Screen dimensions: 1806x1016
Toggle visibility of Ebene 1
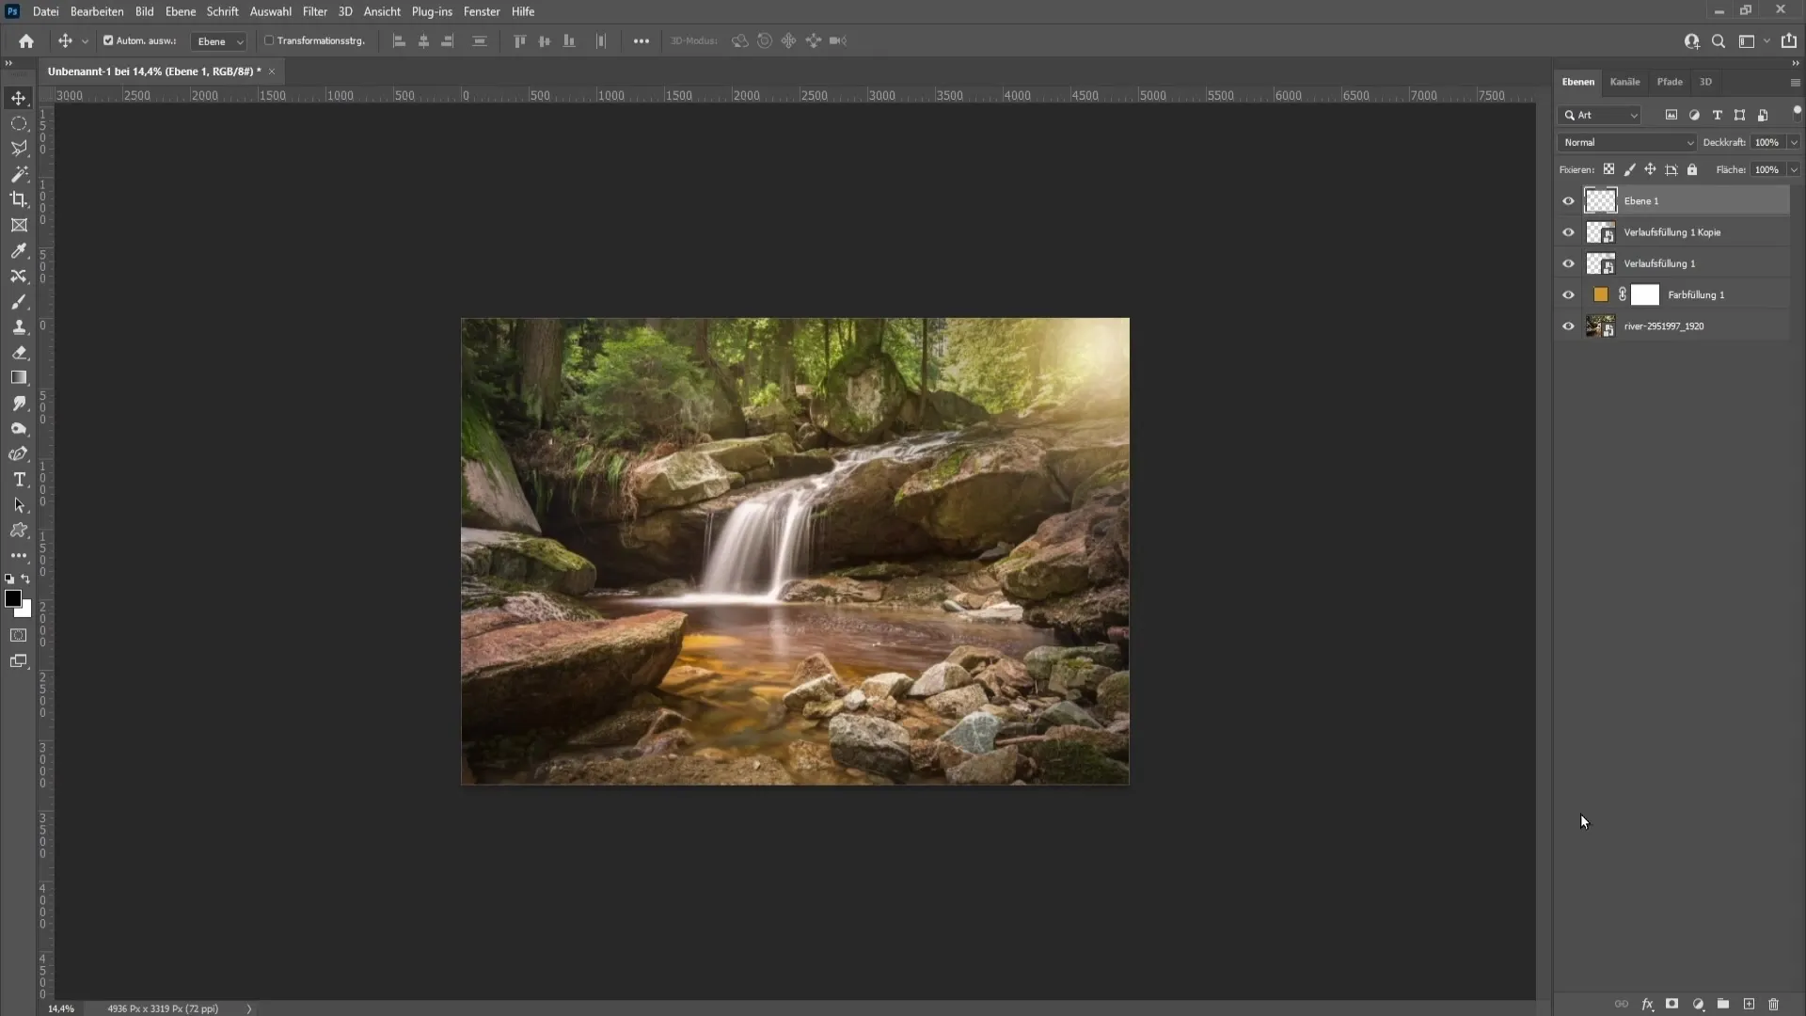1566,201
